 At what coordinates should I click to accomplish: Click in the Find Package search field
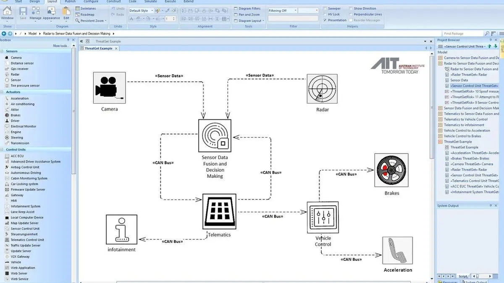pos(462,34)
